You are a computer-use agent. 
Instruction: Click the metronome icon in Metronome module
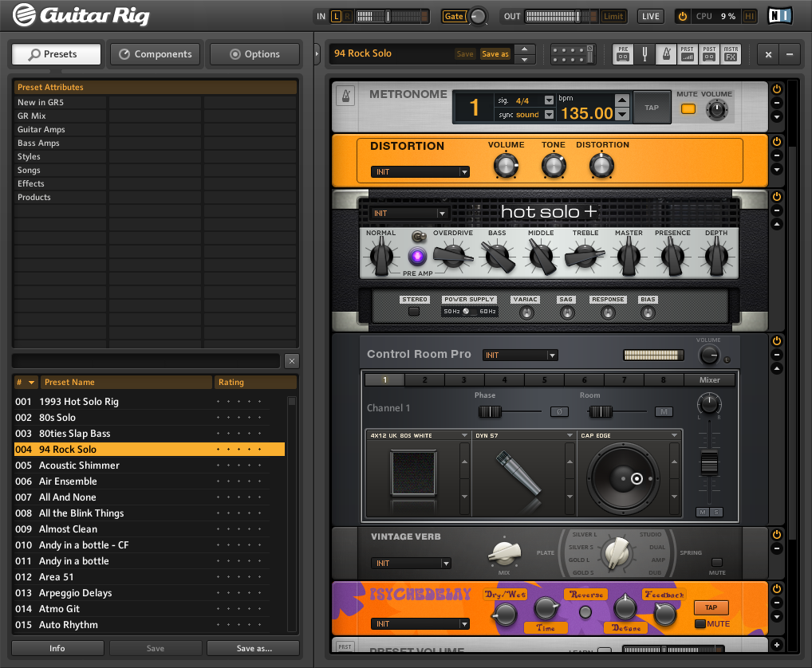[x=345, y=96]
